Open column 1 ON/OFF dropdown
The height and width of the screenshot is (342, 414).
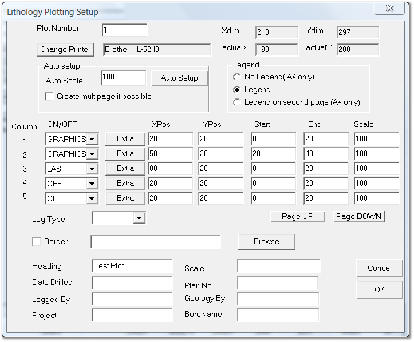pos(92,138)
